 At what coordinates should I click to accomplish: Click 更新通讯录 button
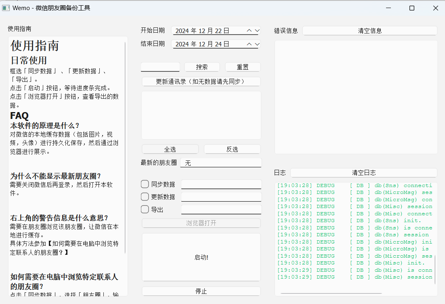(201, 81)
